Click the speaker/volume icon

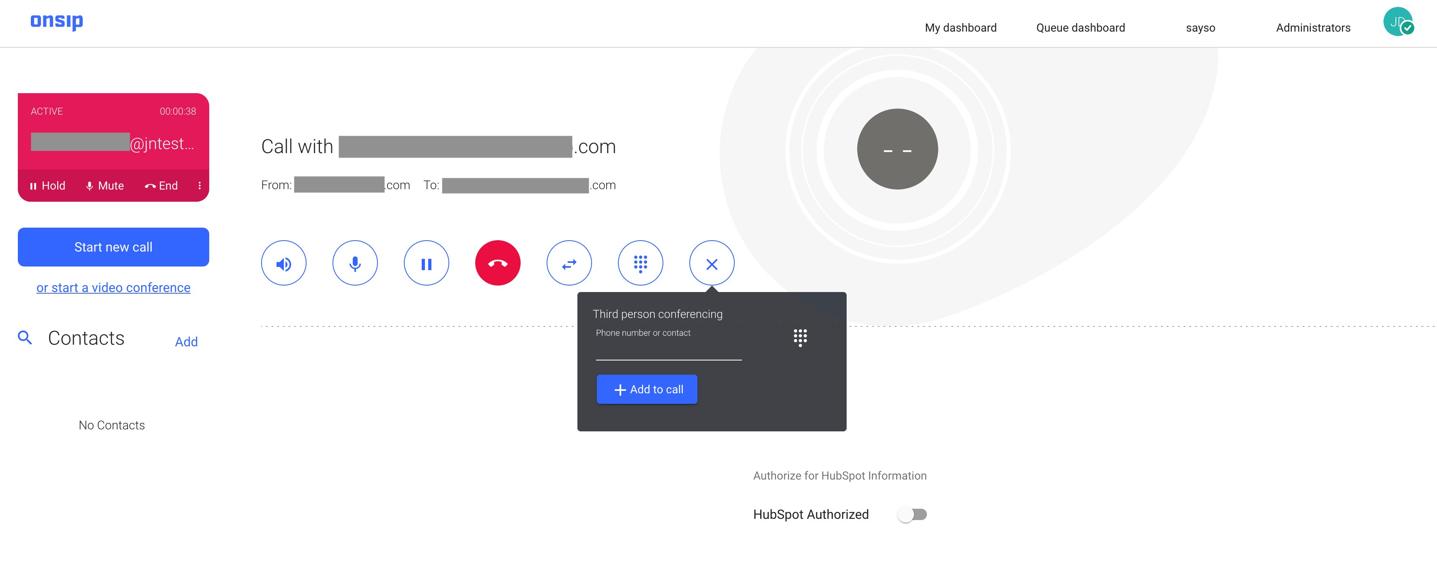click(x=283, y=263)
